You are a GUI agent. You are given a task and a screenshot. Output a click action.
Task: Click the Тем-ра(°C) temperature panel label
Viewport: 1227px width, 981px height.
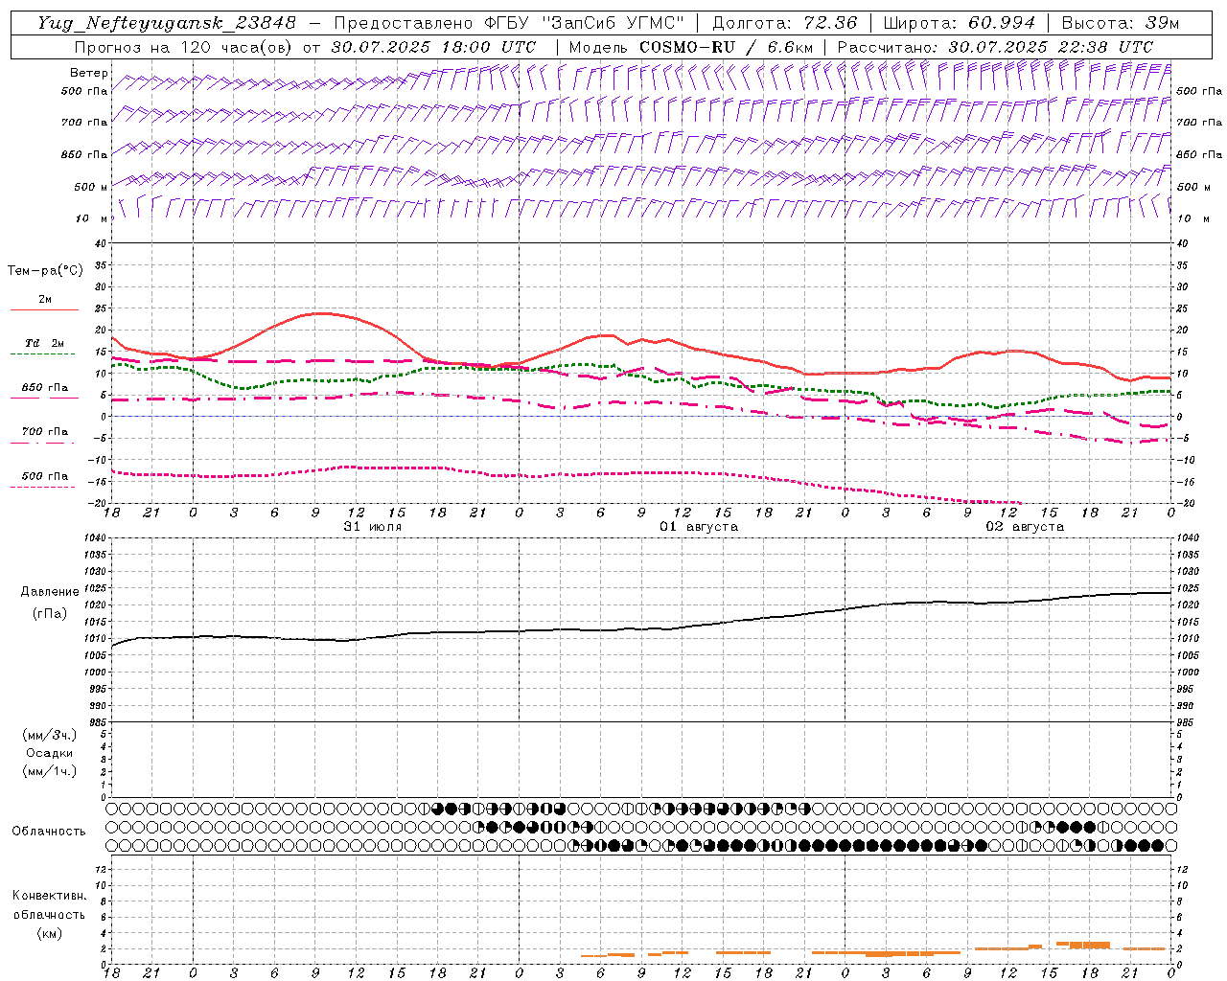pyautogui.click(x=45, y=271)
